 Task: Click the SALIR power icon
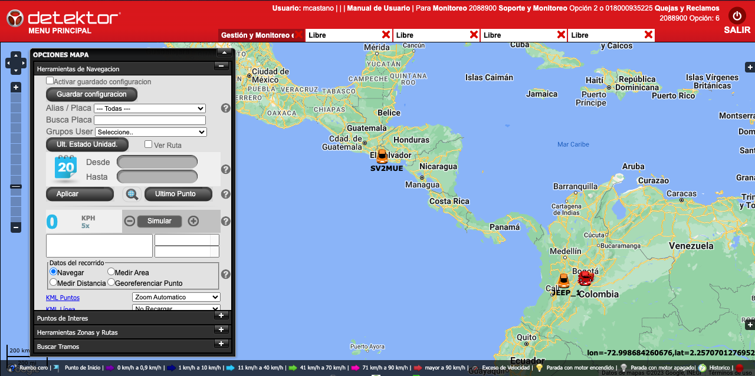coord(737,15)
